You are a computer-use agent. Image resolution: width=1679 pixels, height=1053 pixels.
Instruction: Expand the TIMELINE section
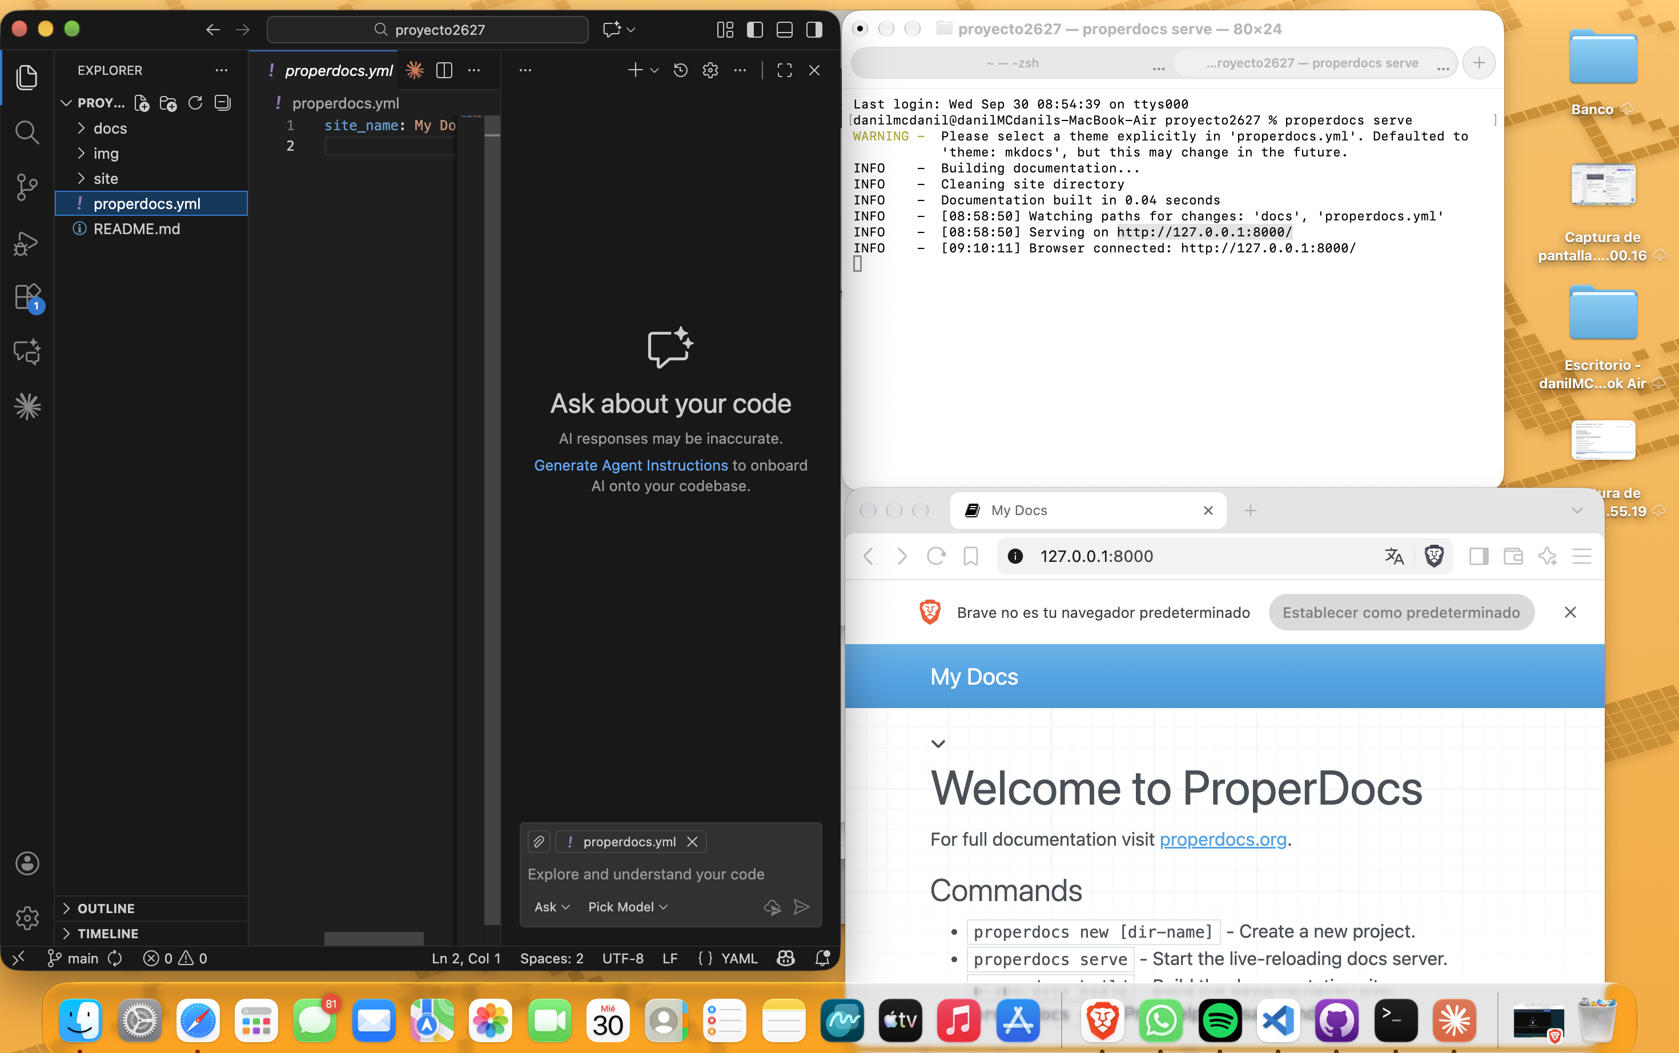(x=151, y=933)
